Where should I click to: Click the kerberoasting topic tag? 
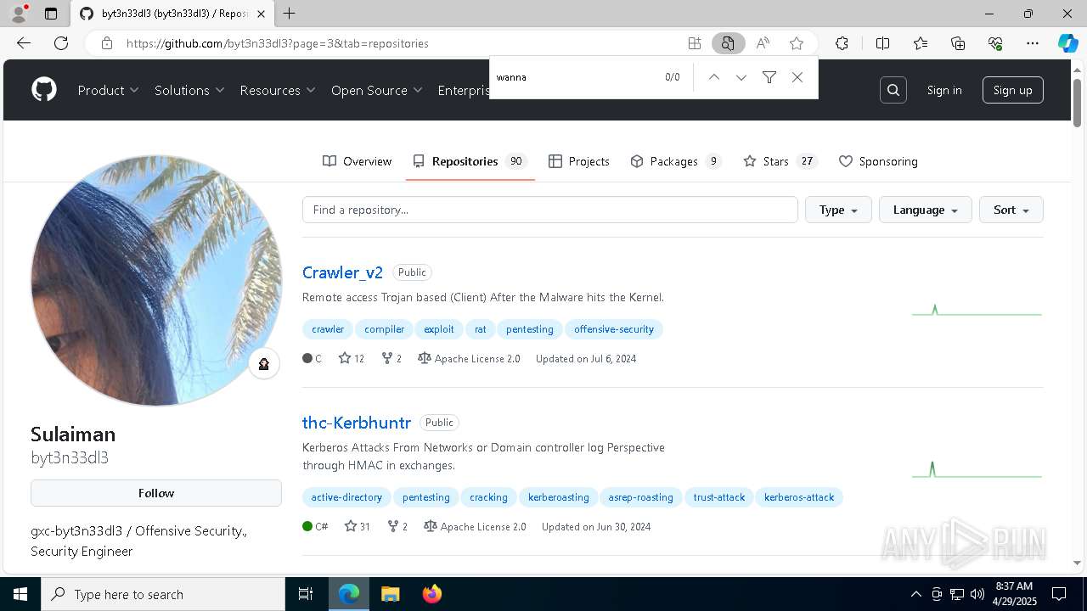tap(558, 497)
